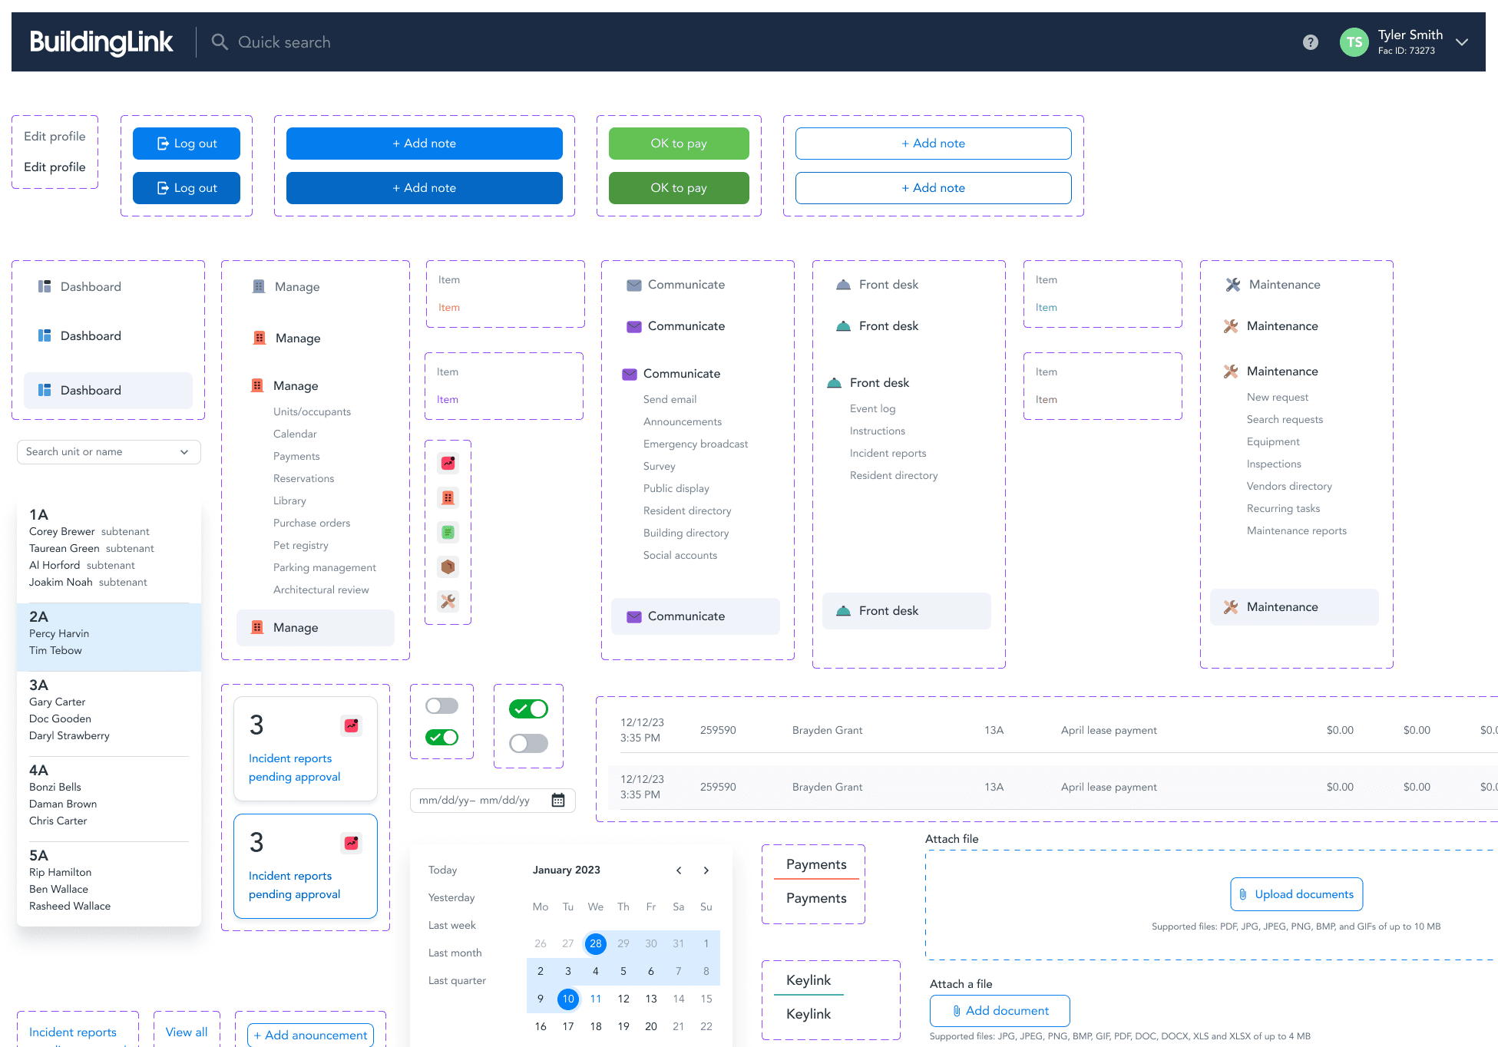Viewport: 1498px width, 1047px height.
Task: Click the orange building icon tile
Action: 448,497
